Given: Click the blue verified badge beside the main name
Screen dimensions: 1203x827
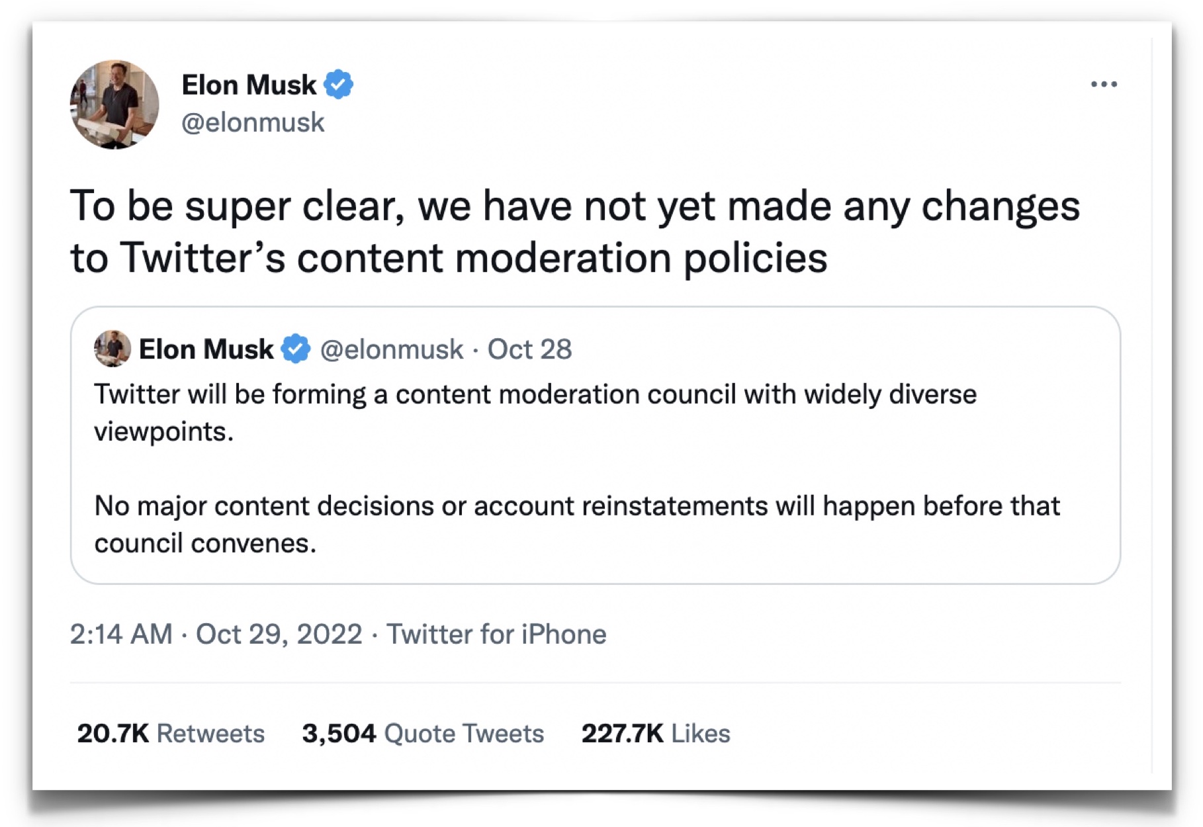Looking at the screenshot, I should pos(339,85).
